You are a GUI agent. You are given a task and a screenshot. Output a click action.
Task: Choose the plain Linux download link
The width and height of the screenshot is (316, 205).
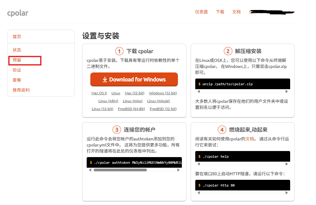pyautogui.click(x=116, y=93)
